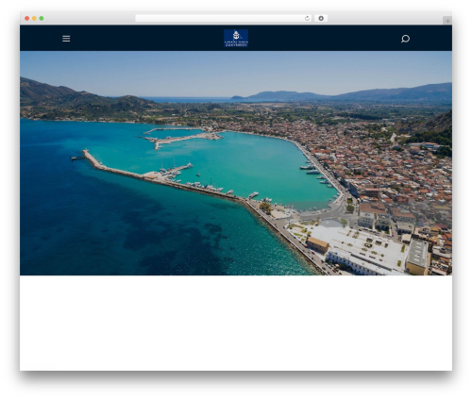Viewport: 472px width, 399px height.
Task: Close the browser window
Action: 27,18
